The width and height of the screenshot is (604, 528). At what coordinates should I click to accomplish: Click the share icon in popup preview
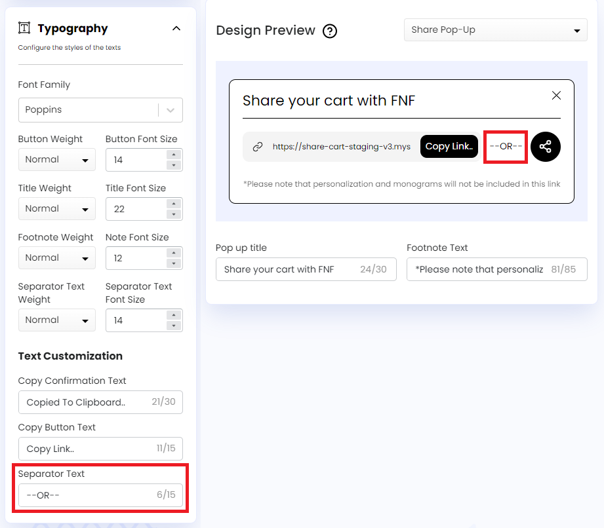click(x=546, y=147)
